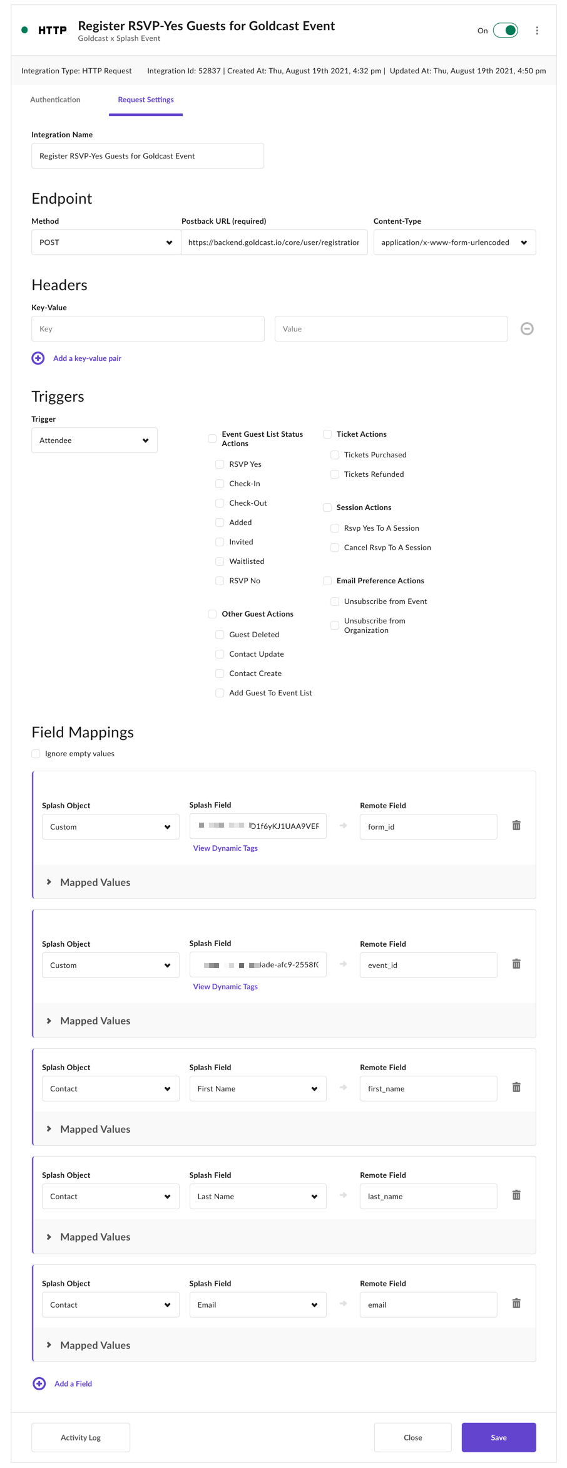Delete the last_name field mapping
Image resolution: width=567 pixels, height=1468 pixels.
click(516, 1195)
